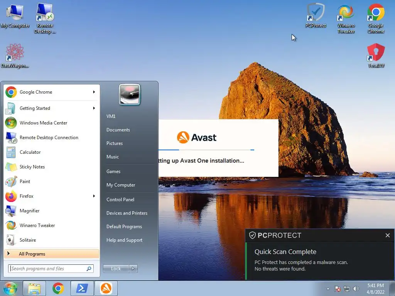Open Sticky Notes
The height and width of the screenshot is (296, 395).
pyautogui.click(x=52, y=166)
